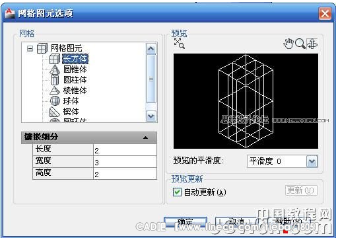Select 球体 in the mesh tree
This screenshot has height=238, width=338.
click(71, 101)
